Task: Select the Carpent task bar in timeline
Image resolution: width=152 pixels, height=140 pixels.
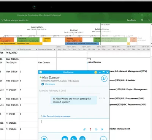Action: point(47,40)
